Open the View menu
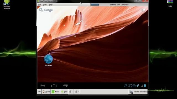This screenshot has height=99, width=177. click(45, 5)
